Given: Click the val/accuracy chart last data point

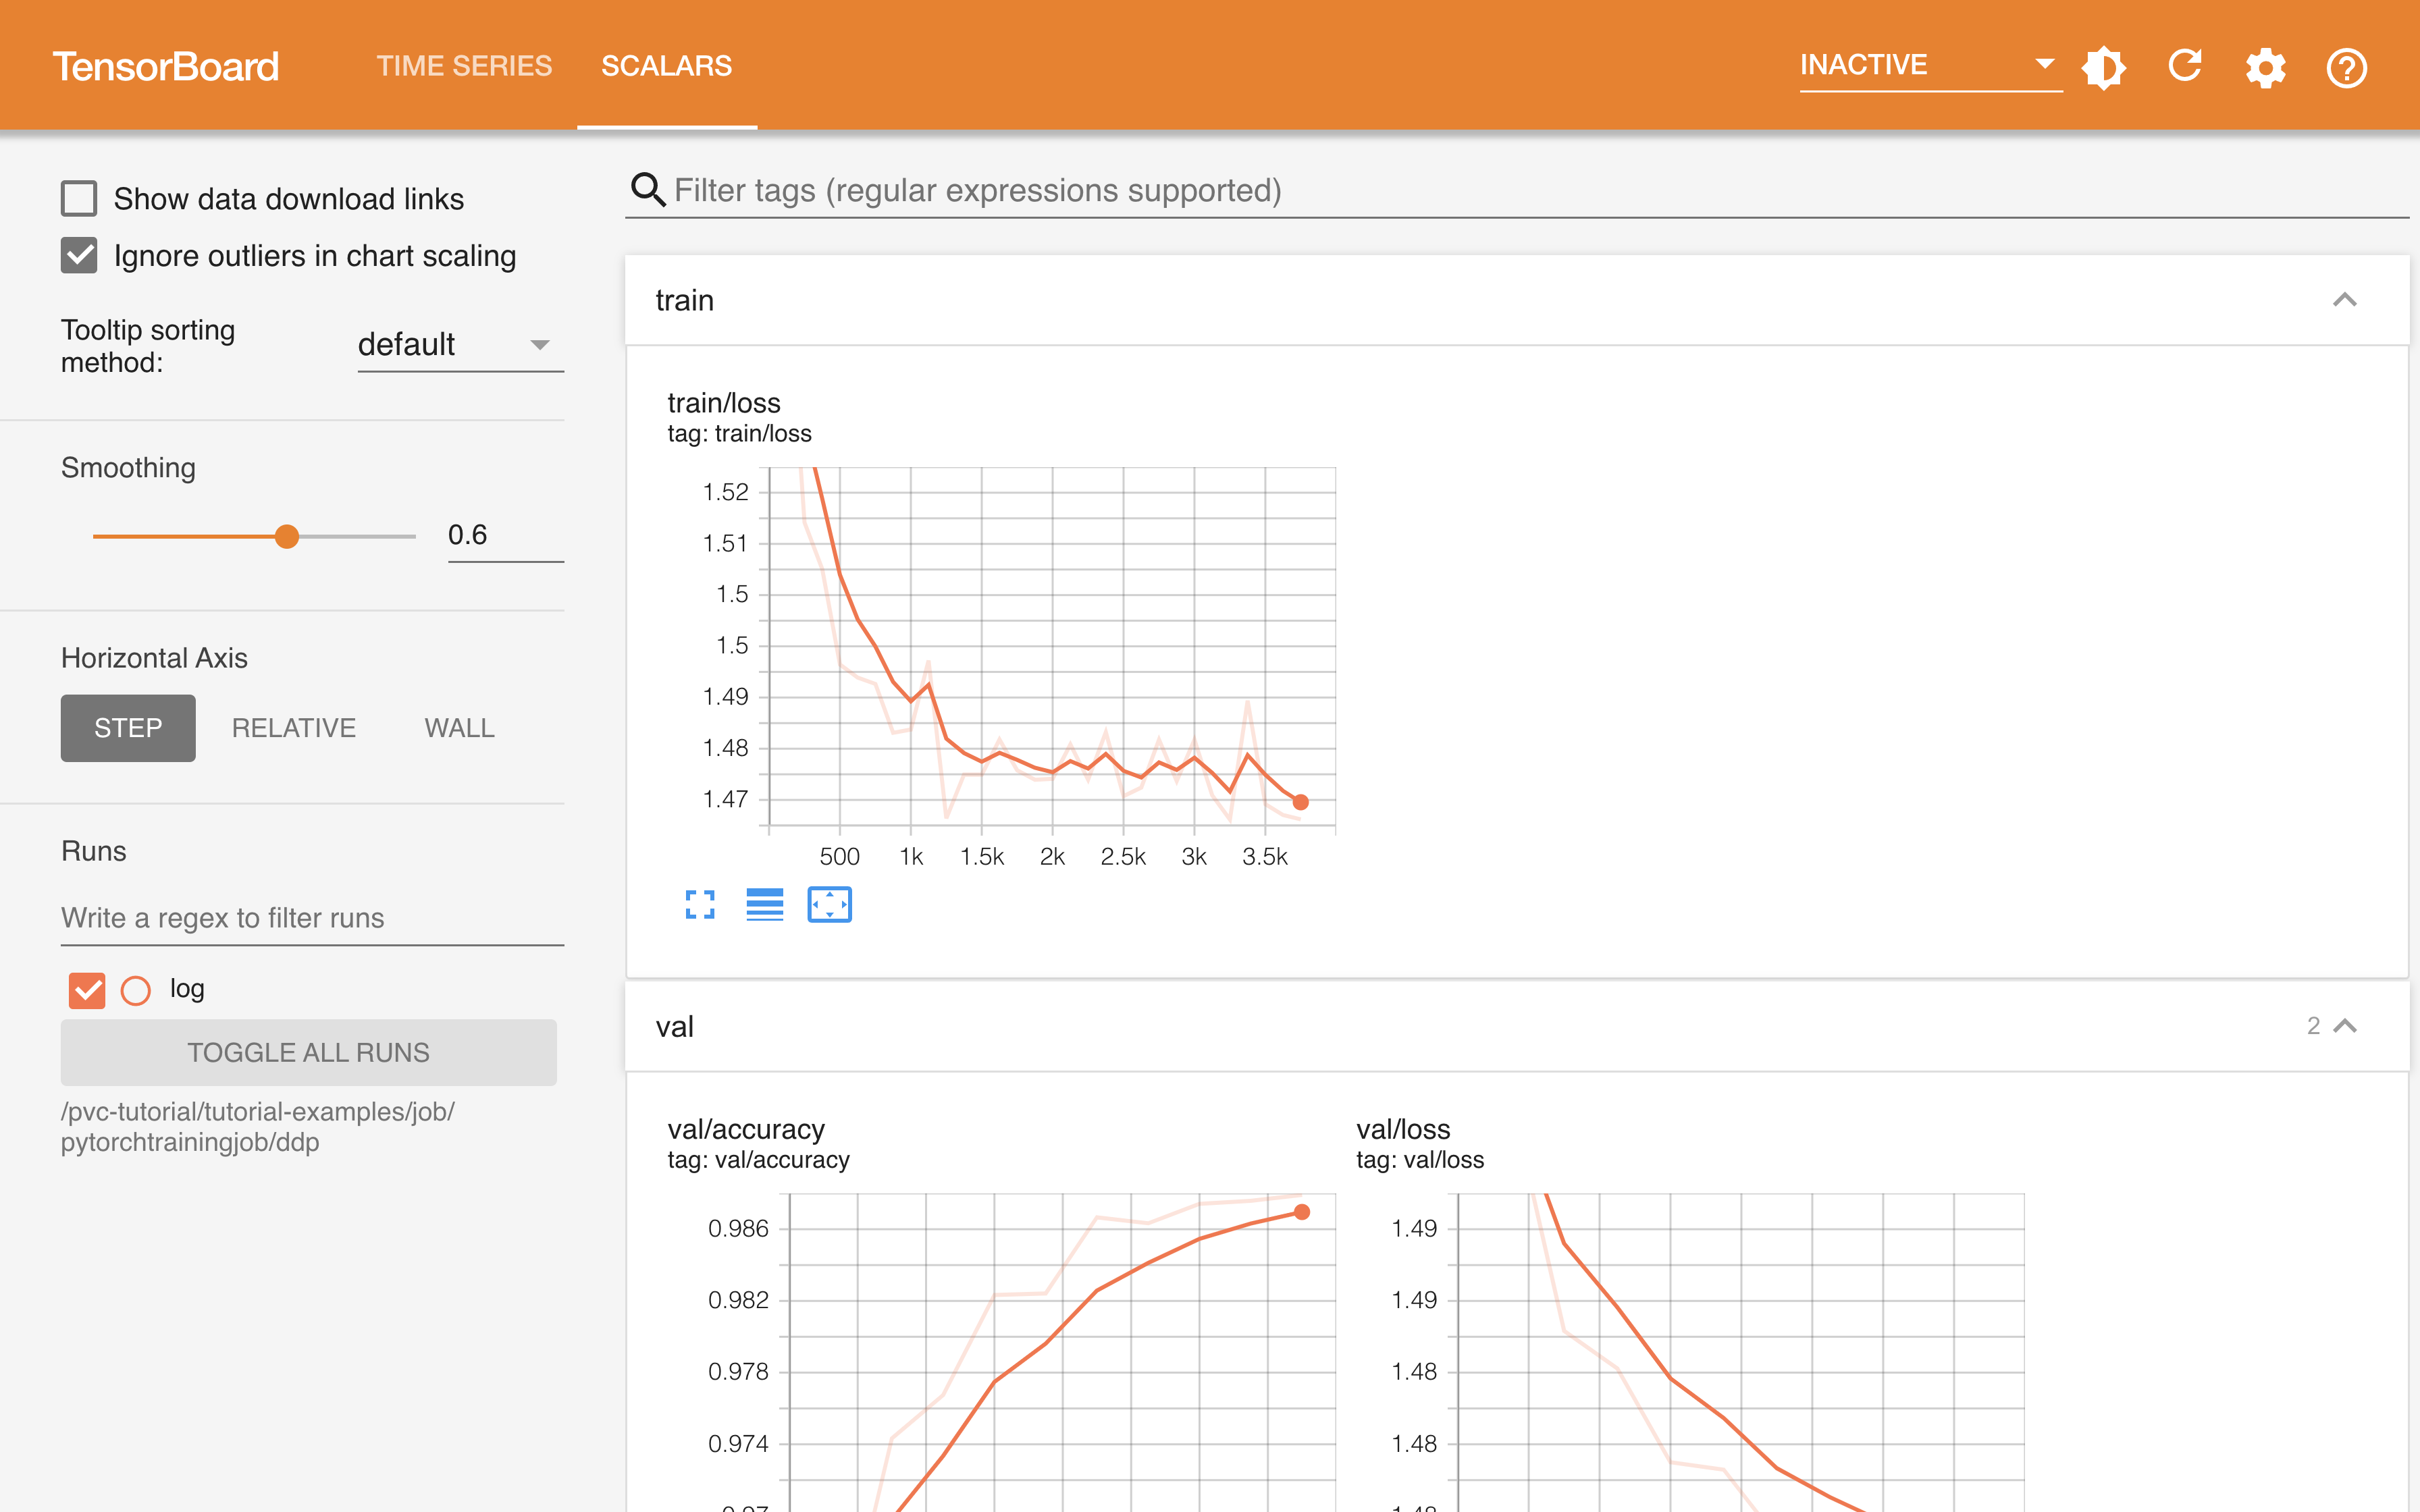Looking at the screenshot, I should coord(1301,1211).
